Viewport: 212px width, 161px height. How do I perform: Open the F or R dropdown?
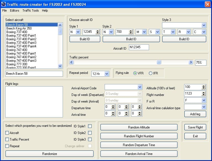[x=204, y=100]
